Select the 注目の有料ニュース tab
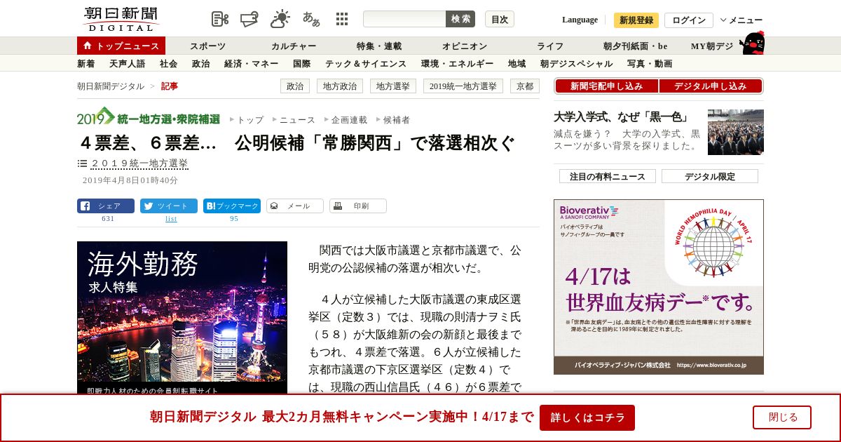The width and height of the screenshot is (841, 442). [608, 176]
